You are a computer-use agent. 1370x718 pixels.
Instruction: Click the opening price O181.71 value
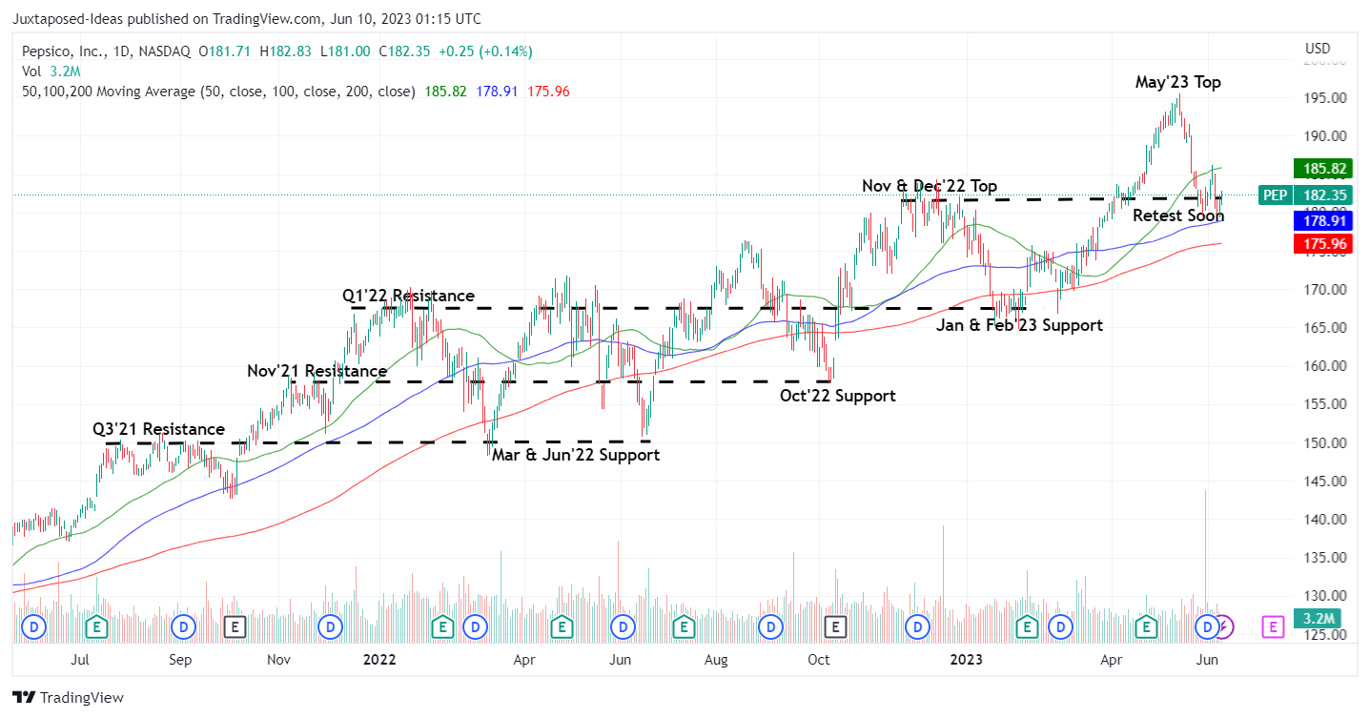(225, 51)
